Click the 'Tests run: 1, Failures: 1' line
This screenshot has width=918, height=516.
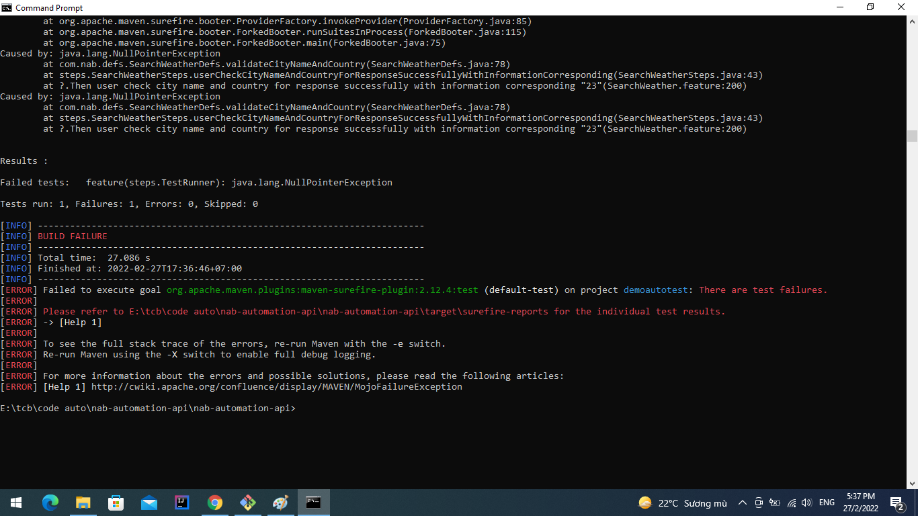[x=129, y=204]
